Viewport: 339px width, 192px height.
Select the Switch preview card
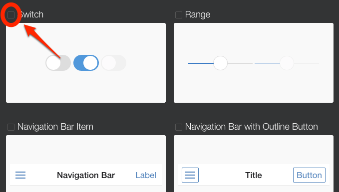point(86,63)
